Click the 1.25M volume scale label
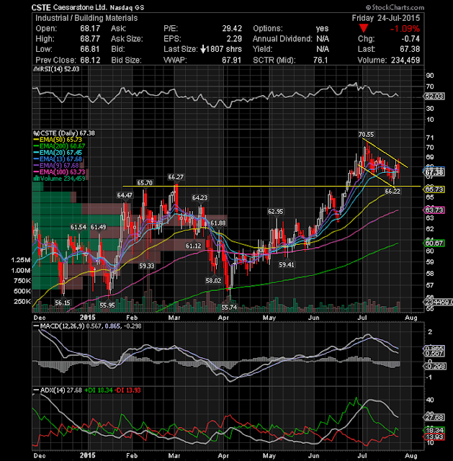 tap(21, 260)
